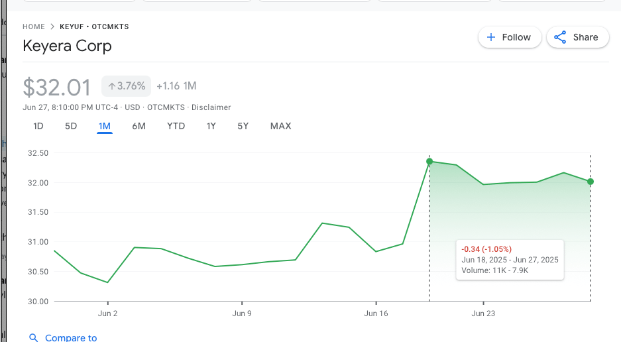The height and width of the screenshot is (342, 621).
Task: Go to HOME breadcrumb link
Action: coord(34,27)
